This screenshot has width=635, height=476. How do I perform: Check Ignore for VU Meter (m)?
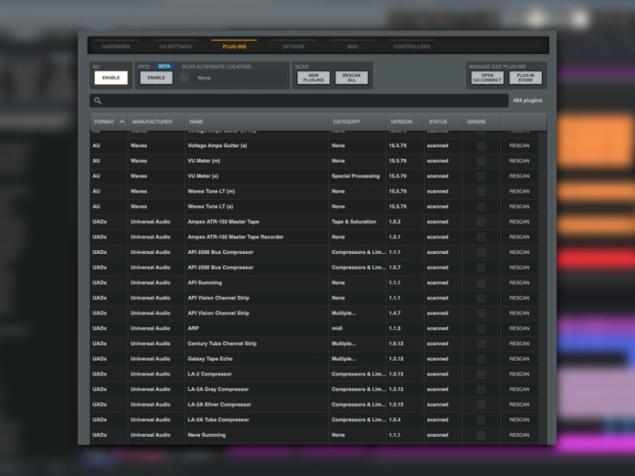coord(481,161)
